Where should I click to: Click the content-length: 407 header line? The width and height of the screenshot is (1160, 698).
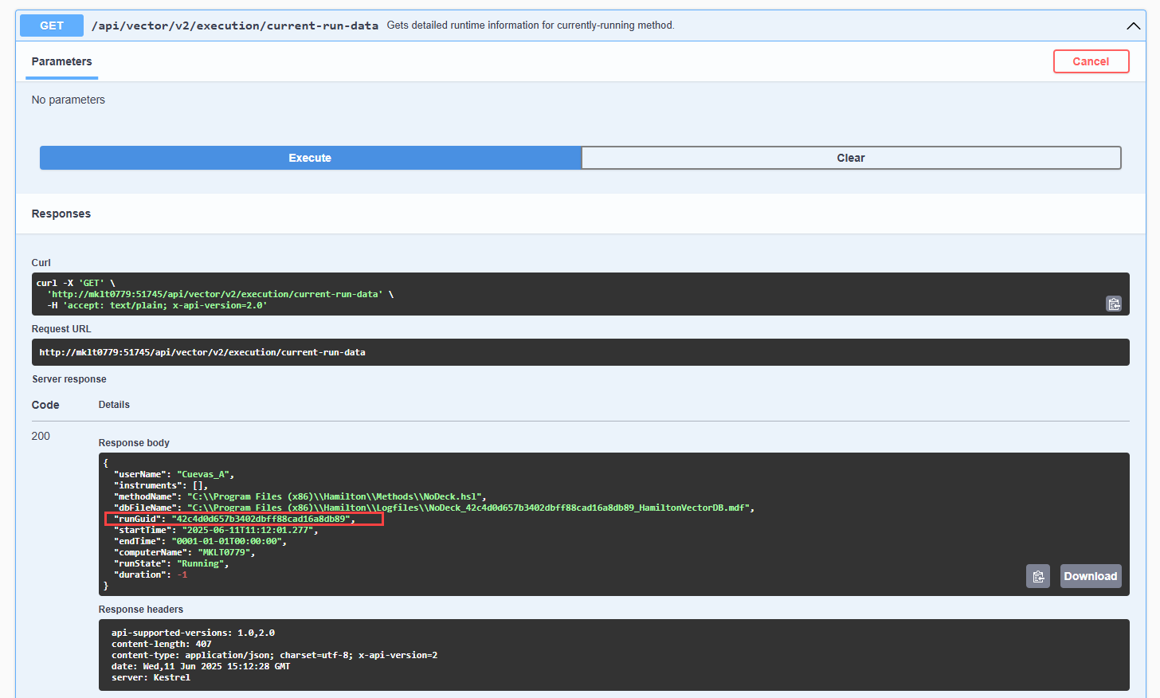pyautogui.click(x=162, y=644)
